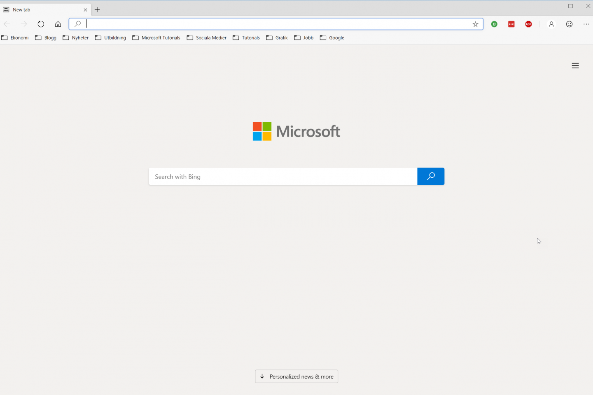Maximize the browser window

coord(570,6)
